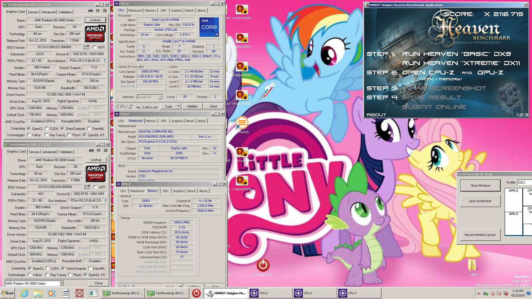Click the red power icon in taskbar
The width and height of the screenshot is (532, 299).
pos(196,293)
